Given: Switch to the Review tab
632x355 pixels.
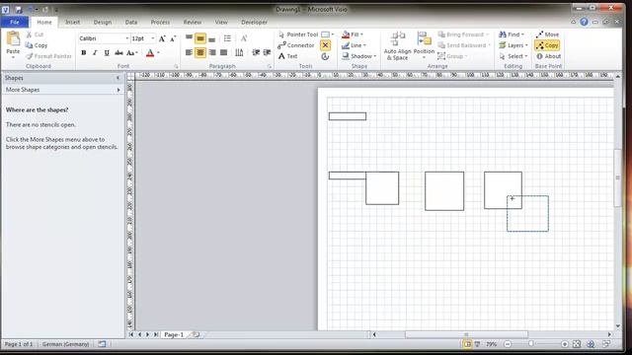Looking at the screenshot, I should point(193,22).
